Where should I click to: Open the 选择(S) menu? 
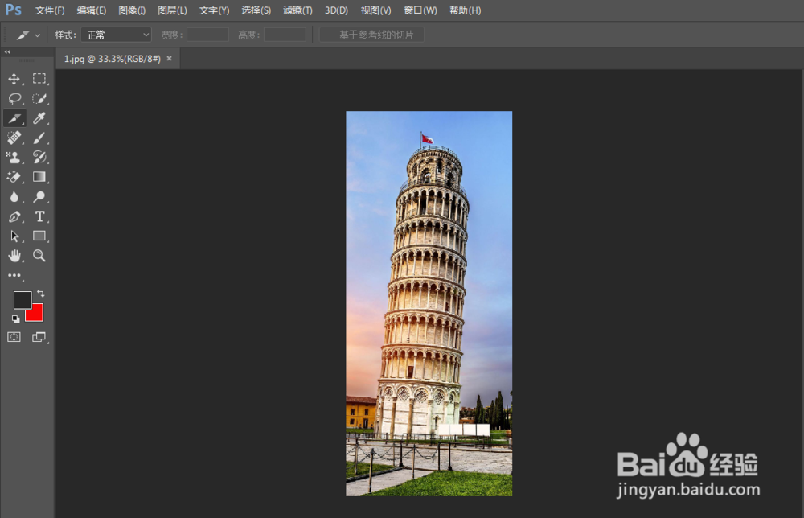(x=256, y=10)
